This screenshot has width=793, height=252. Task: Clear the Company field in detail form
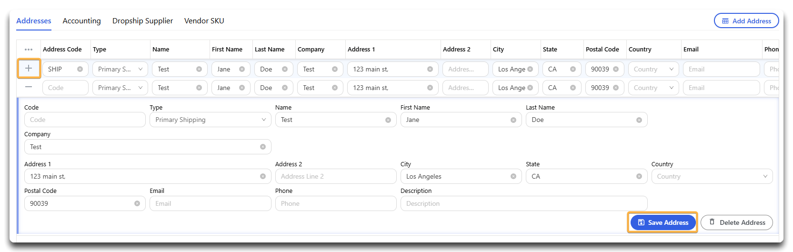[263, 147]
